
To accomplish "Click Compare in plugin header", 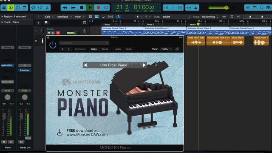I will (x=80, y=49).
